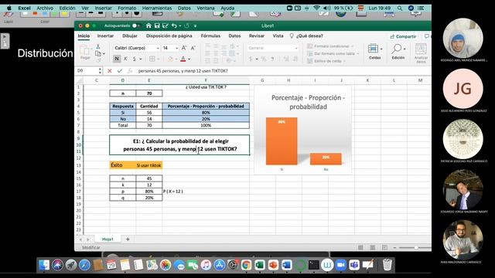Select cell containing 56 in Cantidad column
The image size is (495, 278).
pyautogui.click(x=149, y=113)
